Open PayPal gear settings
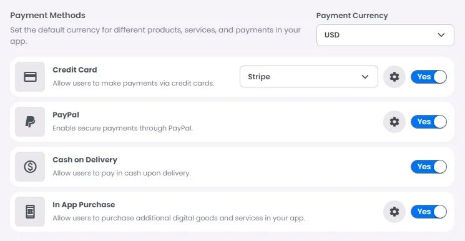The width and height of the screenshot is (465, 241). (x=394, y=122)
